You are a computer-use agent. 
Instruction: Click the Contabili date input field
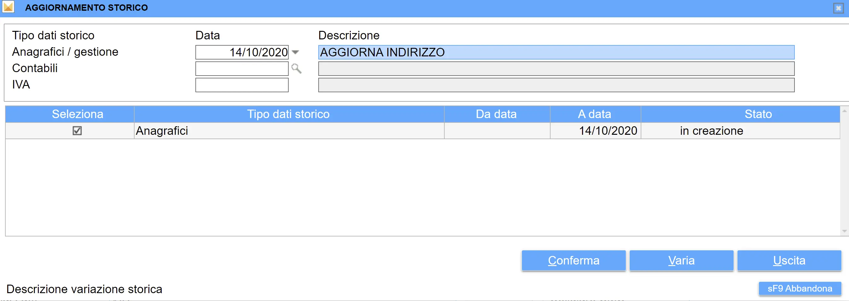(242, 69)
